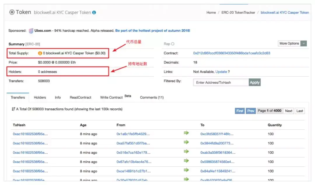Viewport: 315px width, 185px height.
Task: Open the ERC-20 TokenTracker breadcrumb
Action: point(238,13)
